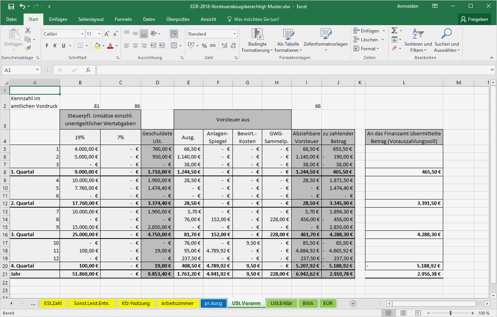Select the center alignment icon
Viewport: 497px width, 317px height.
click(135, 46)
